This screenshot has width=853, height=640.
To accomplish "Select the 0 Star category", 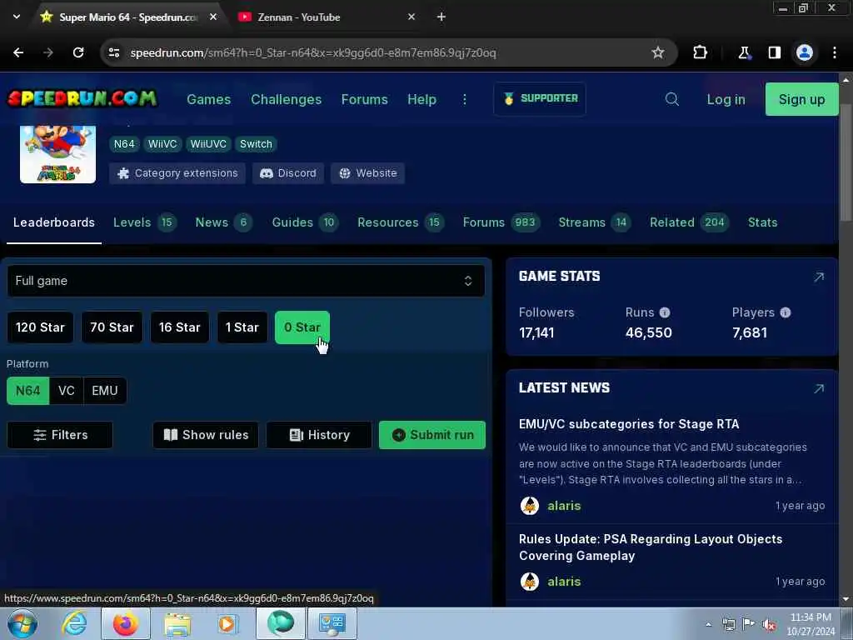I will pos(302,327).
